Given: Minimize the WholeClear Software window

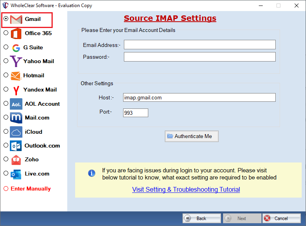Looking at the screenshot, I should click(261, 6).
